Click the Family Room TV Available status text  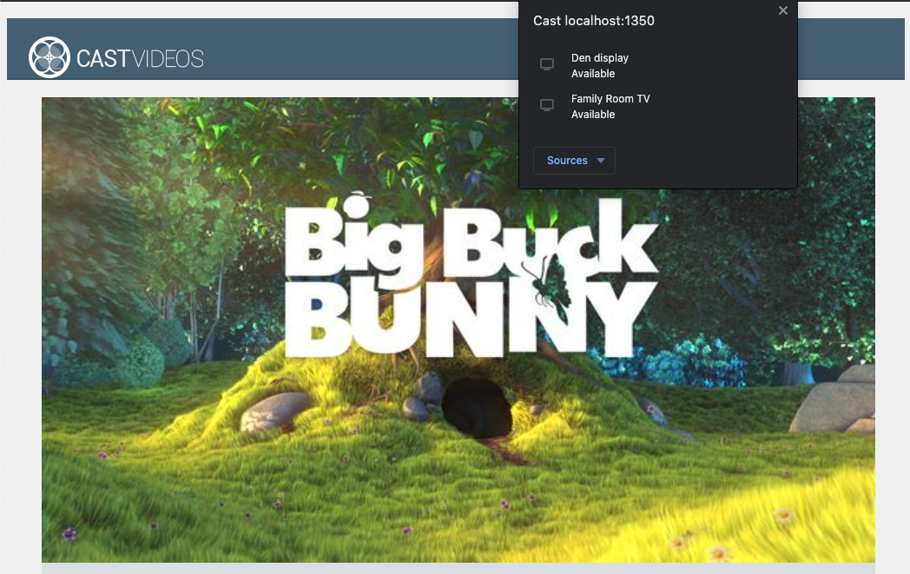pyautogui.click(x=593, y=114)
